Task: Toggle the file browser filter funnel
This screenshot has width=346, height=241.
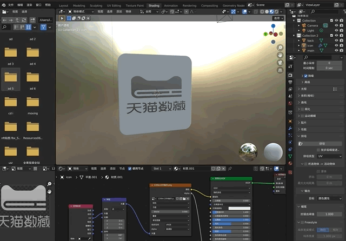Action: [x=43, y=27]
